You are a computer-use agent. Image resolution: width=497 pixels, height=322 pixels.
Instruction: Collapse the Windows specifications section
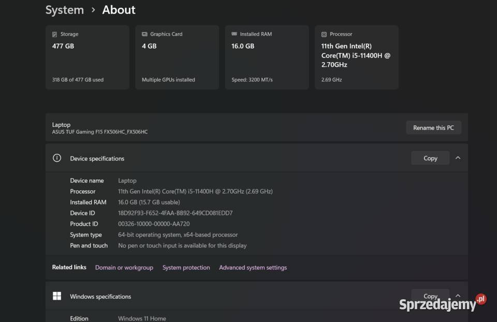[x=458, y=296]
